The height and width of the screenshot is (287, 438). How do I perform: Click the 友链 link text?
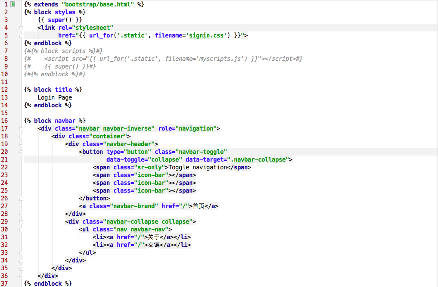coord(154,245)
